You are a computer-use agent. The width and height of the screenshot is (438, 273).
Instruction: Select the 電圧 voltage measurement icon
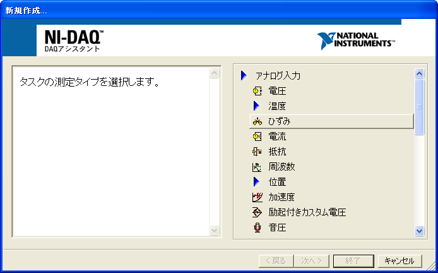point(257,91)
